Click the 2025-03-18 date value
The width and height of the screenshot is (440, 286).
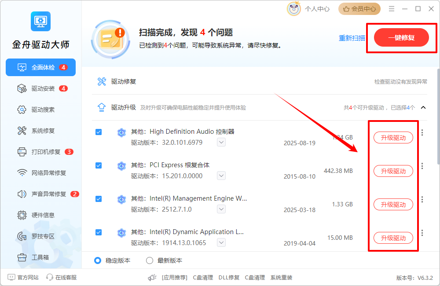[x=299, y=210]
